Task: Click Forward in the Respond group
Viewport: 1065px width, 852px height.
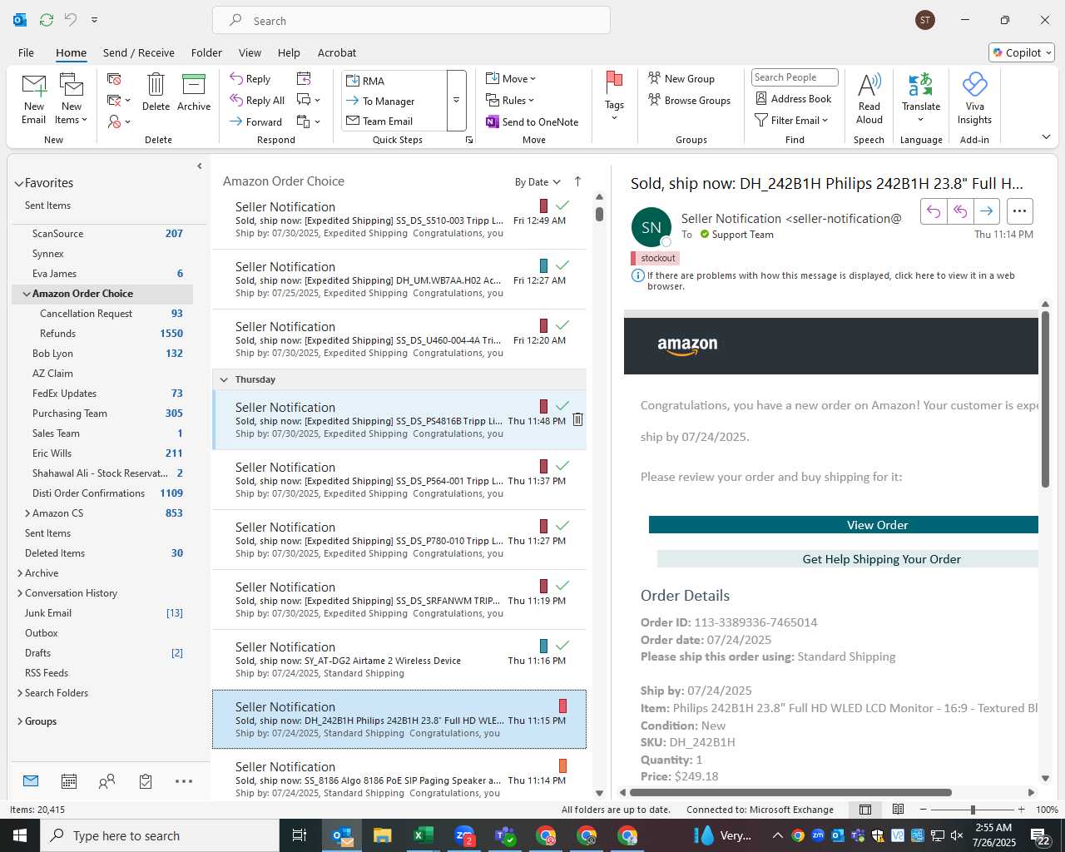Action: (x=255, y=121)
